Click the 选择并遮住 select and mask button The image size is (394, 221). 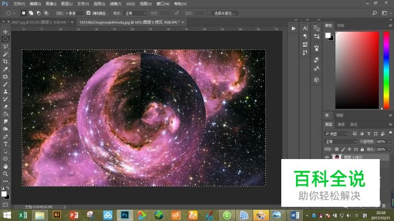pos(224,13)
